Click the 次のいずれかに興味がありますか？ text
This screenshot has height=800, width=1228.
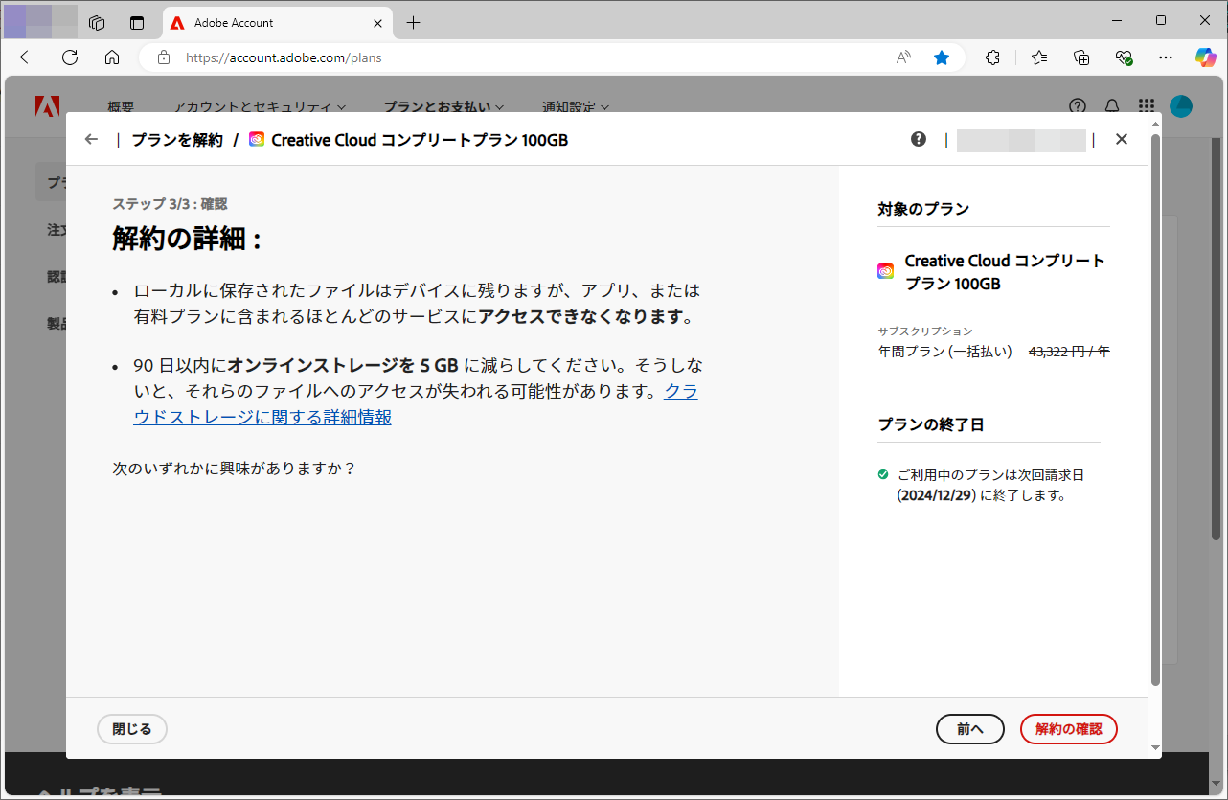pyautogui.click(x=235, y=469)
